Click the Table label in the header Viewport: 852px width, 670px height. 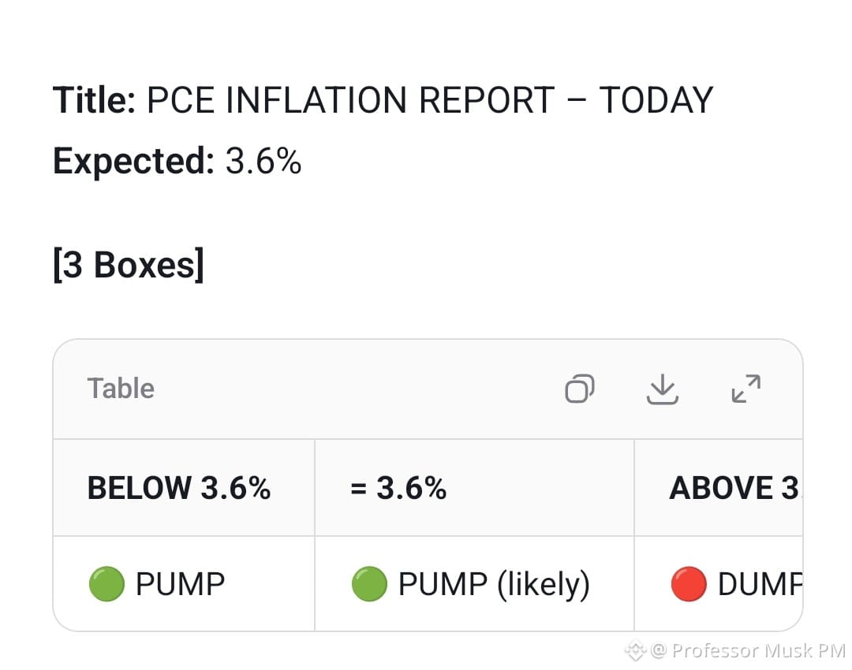coord(121,389)
